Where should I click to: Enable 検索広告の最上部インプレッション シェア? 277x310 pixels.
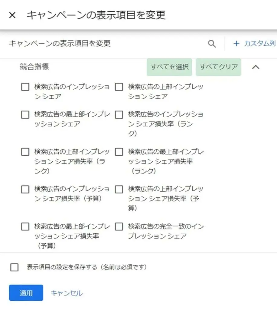tap(25, 115)
